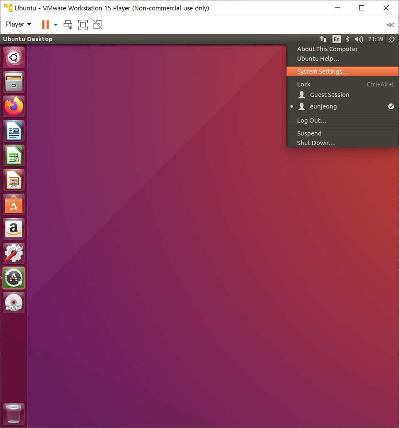399x428 pixels.
Task: Lock the screen from session menu
Action: (342, 84)
